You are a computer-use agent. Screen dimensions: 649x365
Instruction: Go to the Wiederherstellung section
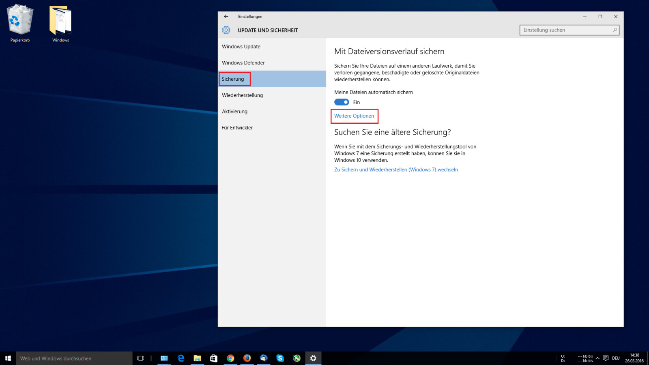click(x=242, y=95)
